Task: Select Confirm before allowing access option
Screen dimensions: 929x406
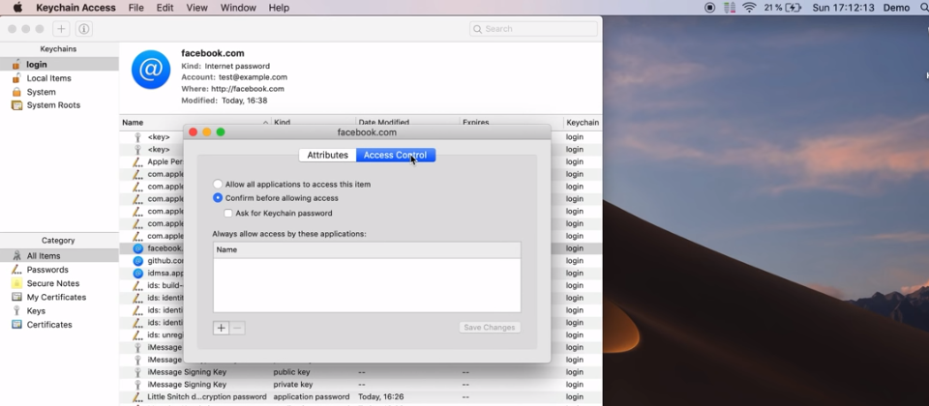Action: click(218, 198)
